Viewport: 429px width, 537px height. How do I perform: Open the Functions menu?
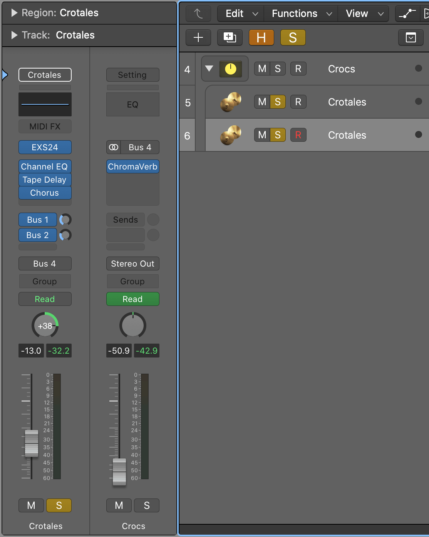click(x=301, y=13)
